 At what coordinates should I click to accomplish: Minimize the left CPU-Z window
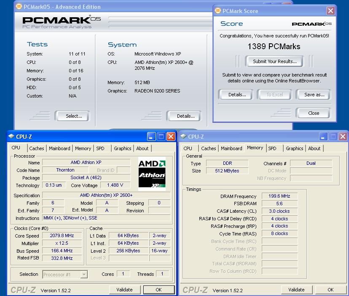pos(151,137)
